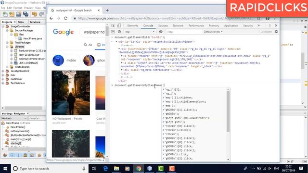Click the autocomplete list vertical scrollbar
The width and height of the screenshot is (308, 173).
pos(228,111)
